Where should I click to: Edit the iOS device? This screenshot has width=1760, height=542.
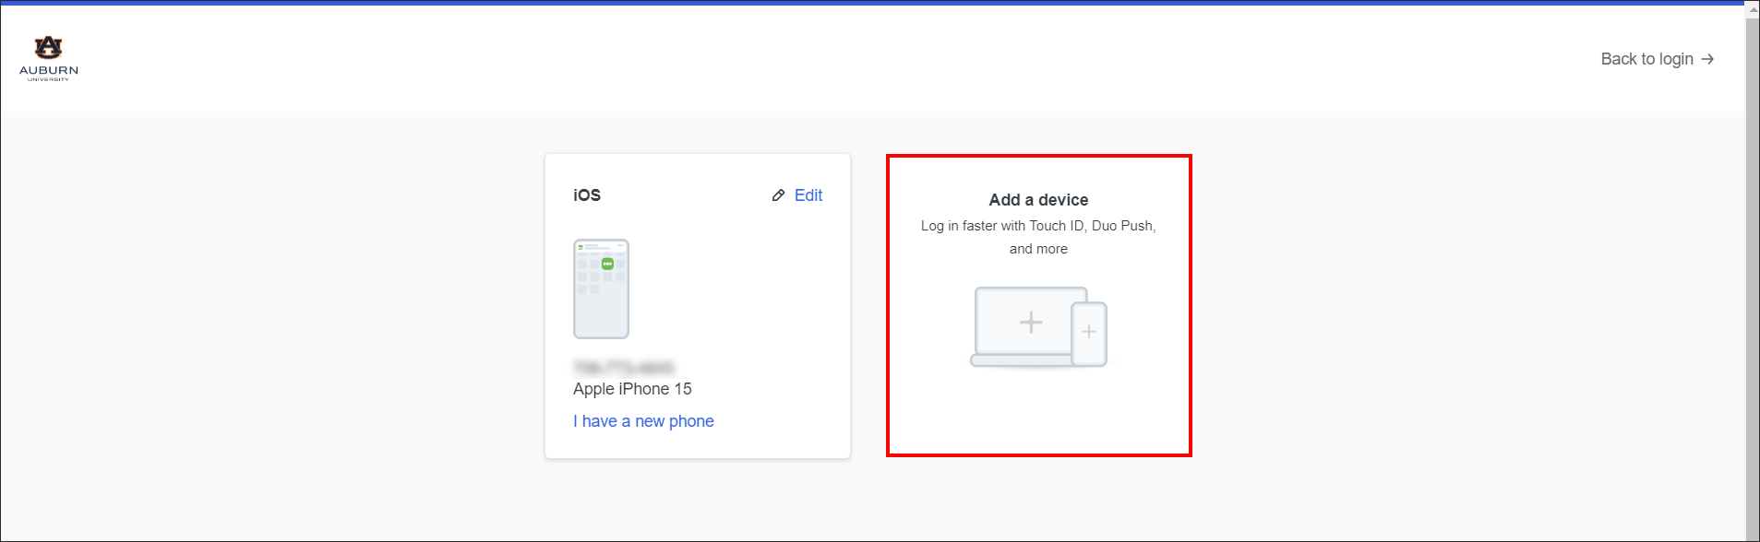(808, 195)
